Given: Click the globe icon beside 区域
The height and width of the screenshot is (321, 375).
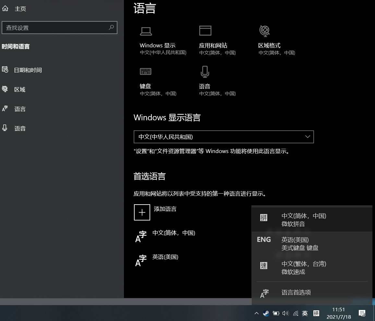Looking at the screenshot, I should tap(5, 89).
